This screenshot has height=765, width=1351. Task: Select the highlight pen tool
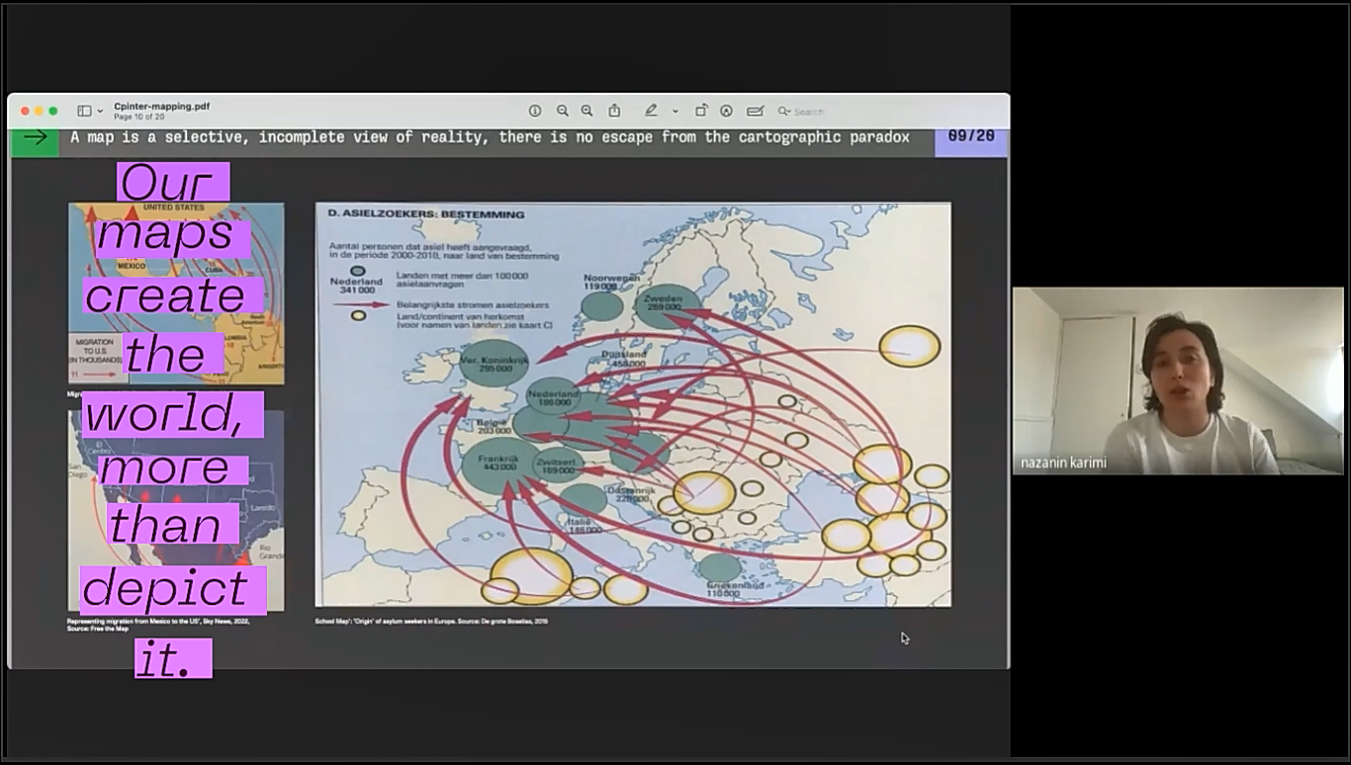click(651, 111)
